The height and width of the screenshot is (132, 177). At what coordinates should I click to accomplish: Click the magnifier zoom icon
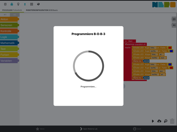click(165, 121)
